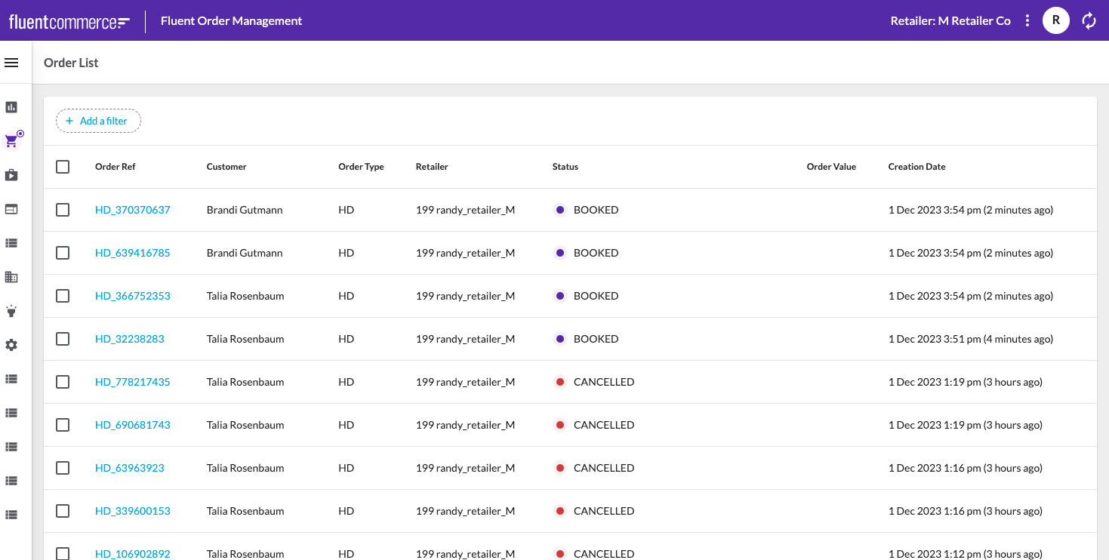Screen dimensions: 1109x560
Task: Expand the navigation drawer via hamburger icon
Action: (13, 62)
